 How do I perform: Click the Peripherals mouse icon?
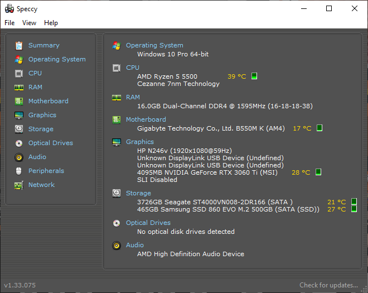19,171
